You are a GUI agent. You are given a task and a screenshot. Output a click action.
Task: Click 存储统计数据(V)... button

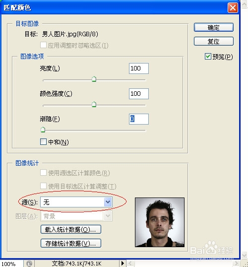[x=71, y=243]
